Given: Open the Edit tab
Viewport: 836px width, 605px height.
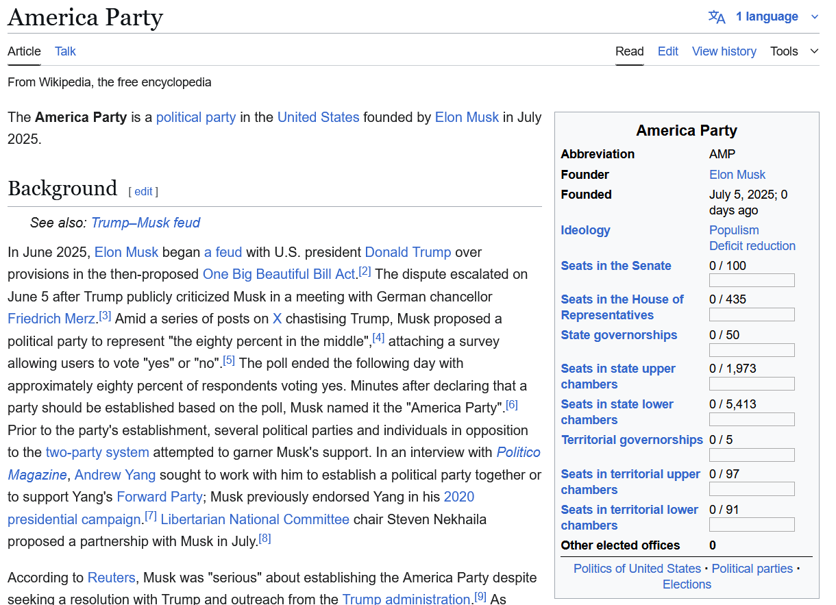Looking at the screenshot, I should 668,51.
